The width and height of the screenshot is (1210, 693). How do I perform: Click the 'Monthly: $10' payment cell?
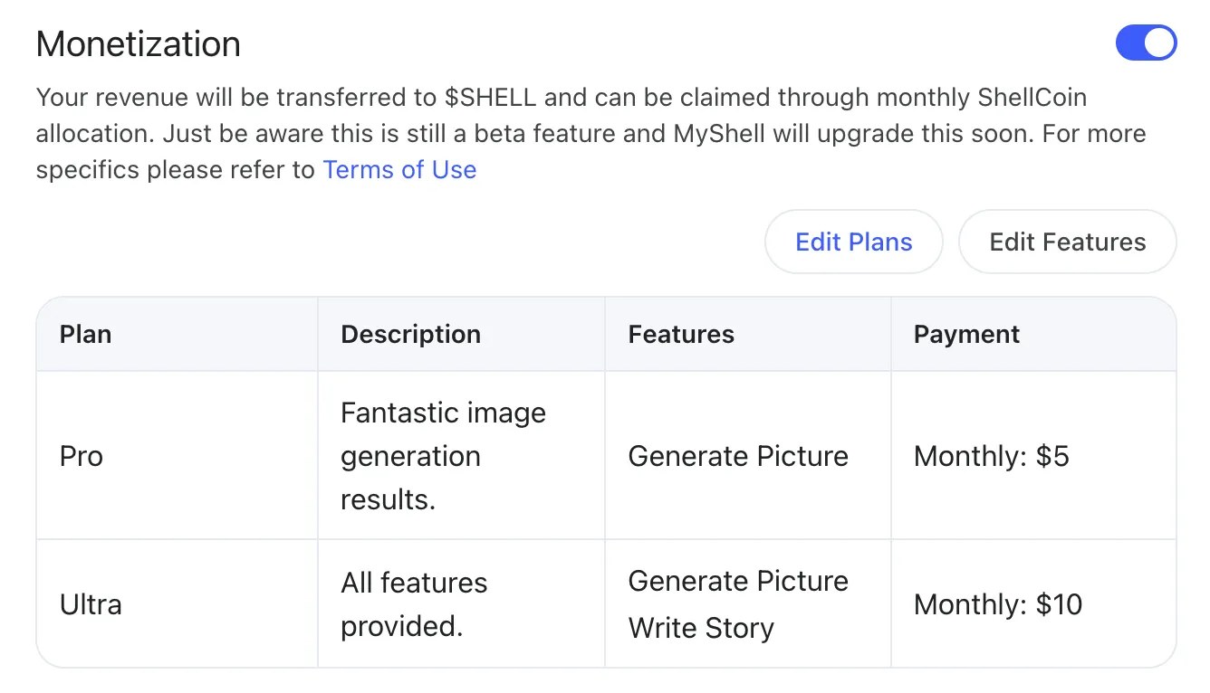(x=998, y=604)
